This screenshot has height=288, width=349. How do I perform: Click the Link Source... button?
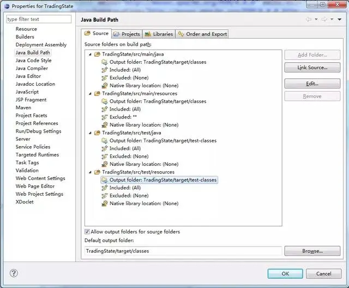312,68
